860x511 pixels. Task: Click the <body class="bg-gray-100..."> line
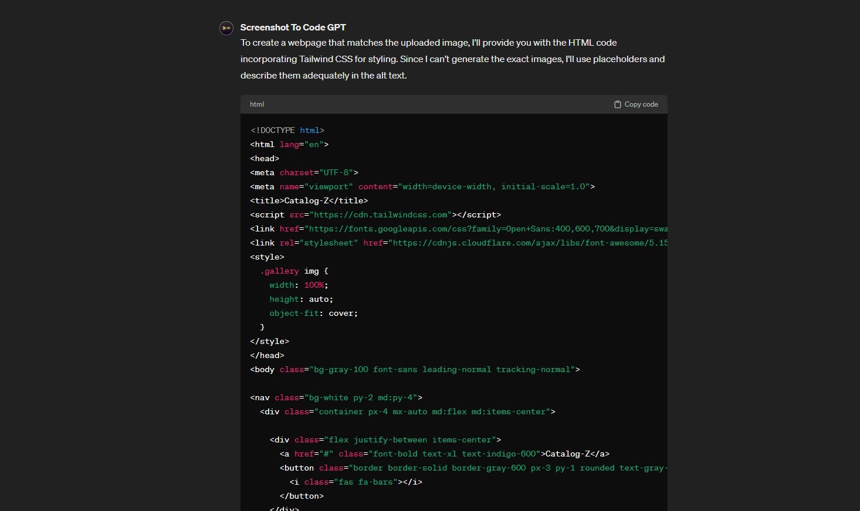coord(415,369)
